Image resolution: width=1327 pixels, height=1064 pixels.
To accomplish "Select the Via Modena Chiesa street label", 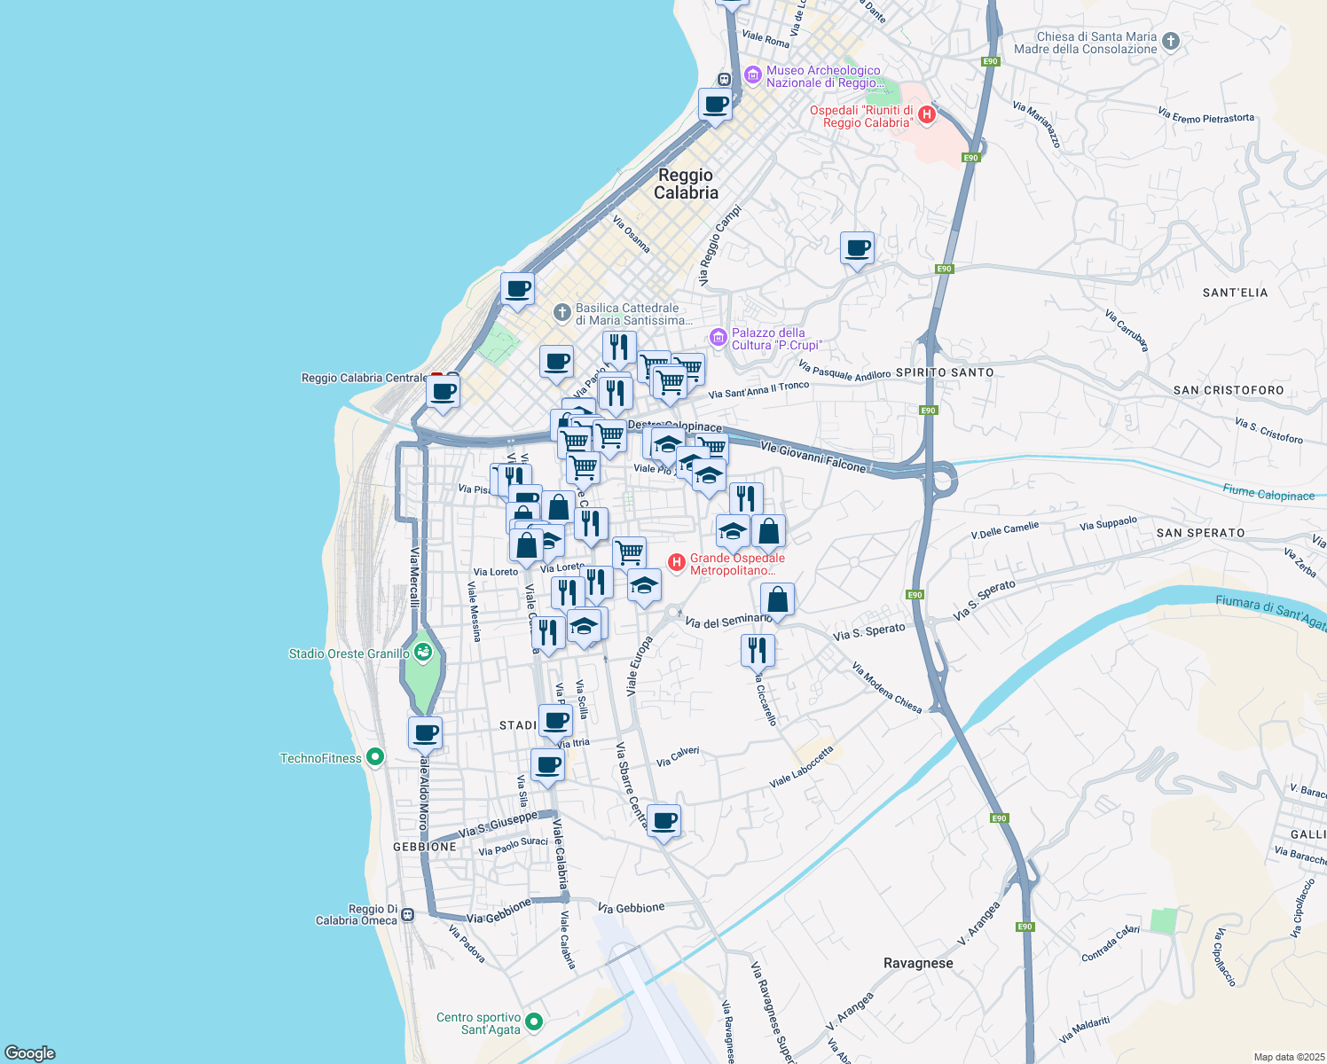I will (887, 687).
